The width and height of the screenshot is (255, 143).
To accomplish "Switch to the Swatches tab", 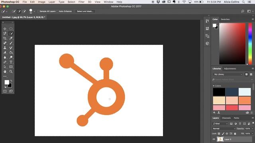I will click(x=225, y=19).
